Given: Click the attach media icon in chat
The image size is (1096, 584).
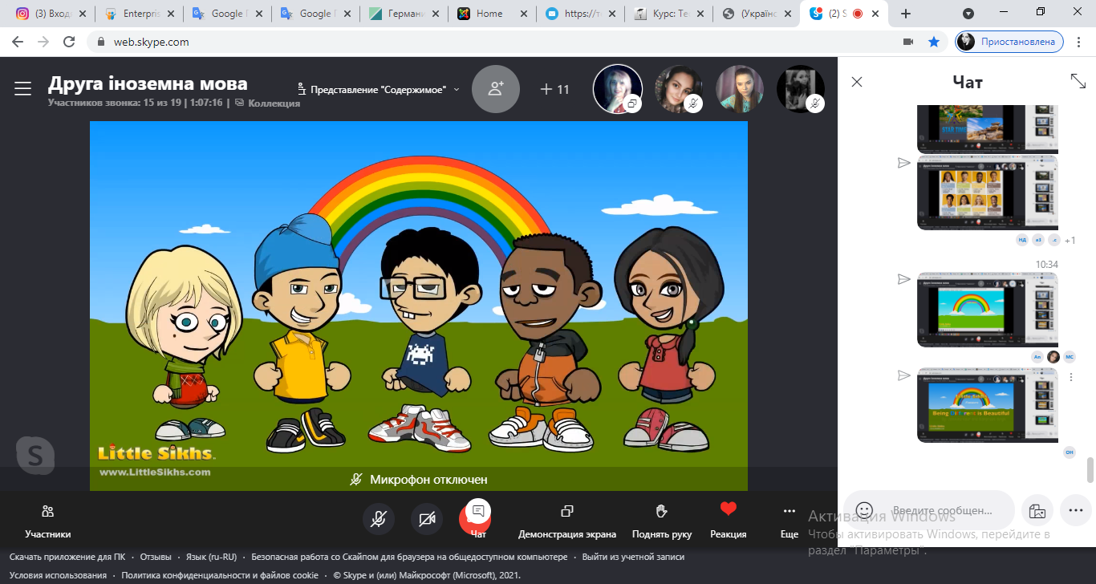Looking at the screenshot, I should [x=1037, y=510].
